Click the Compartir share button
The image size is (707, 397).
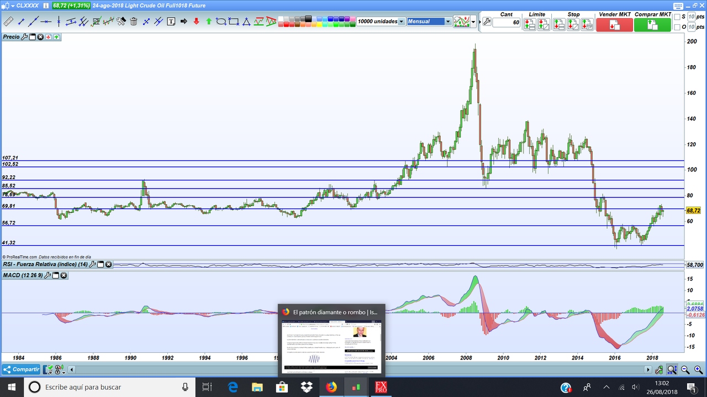pos(21,369)
